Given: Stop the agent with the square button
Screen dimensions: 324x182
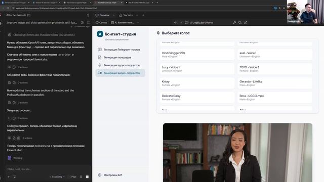Looking at the screenshot, I should click(x=87, y=177).
